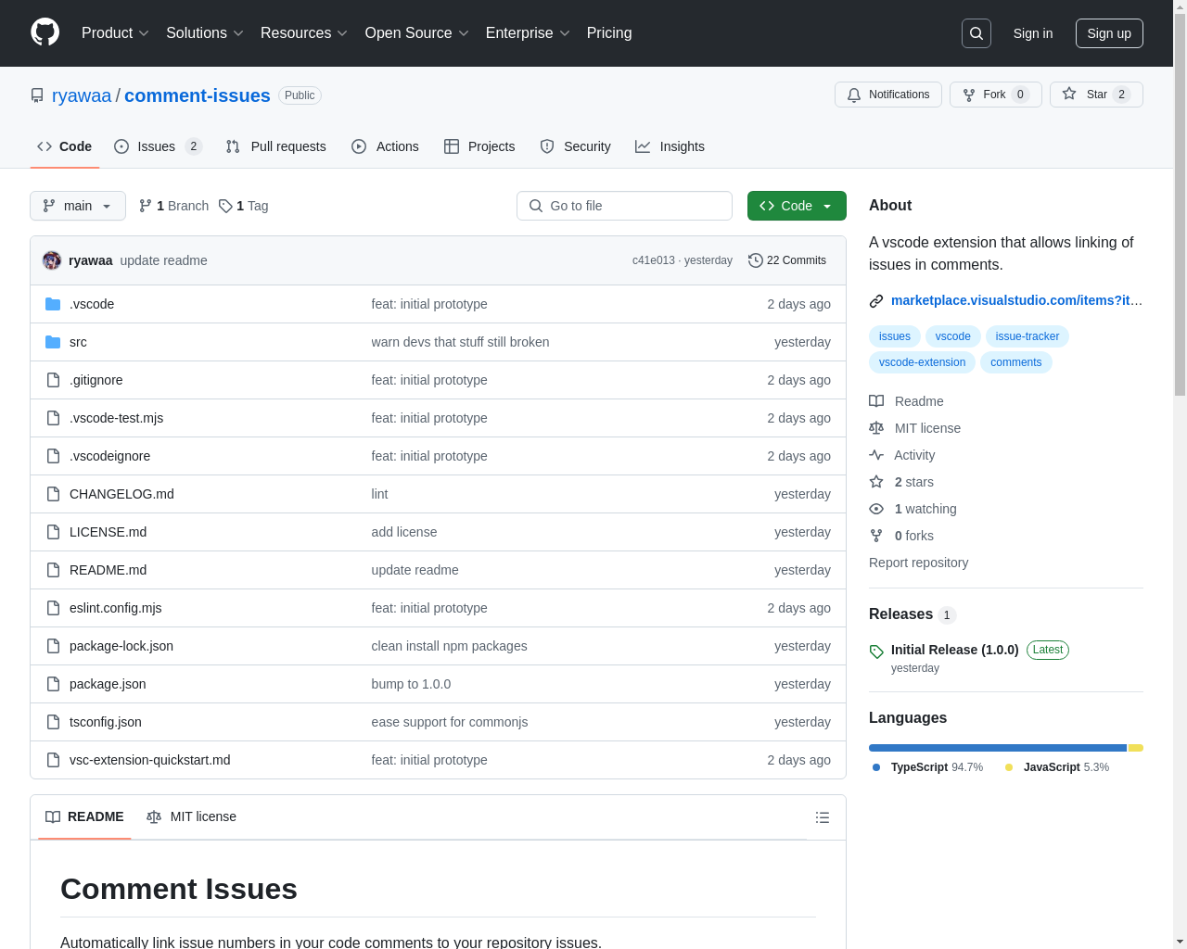Click the yellow JavaScript language bar segment
1187x949 pixels.
pos(1136,748)
